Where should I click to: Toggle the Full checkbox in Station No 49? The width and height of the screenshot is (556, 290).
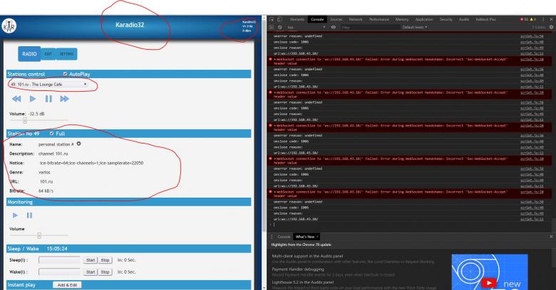[52, 134]
